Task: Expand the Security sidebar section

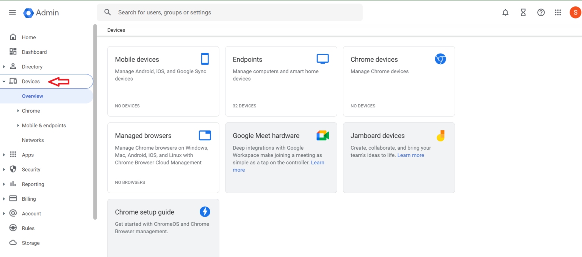Action: pyautogui.click(x=4, y=169)
